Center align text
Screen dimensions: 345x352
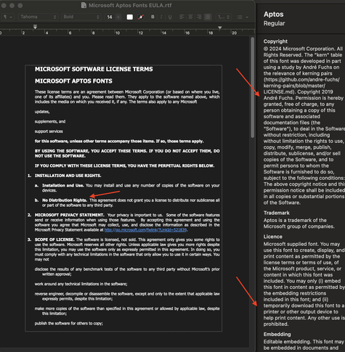pyautogui.click(x=190, y=17)
